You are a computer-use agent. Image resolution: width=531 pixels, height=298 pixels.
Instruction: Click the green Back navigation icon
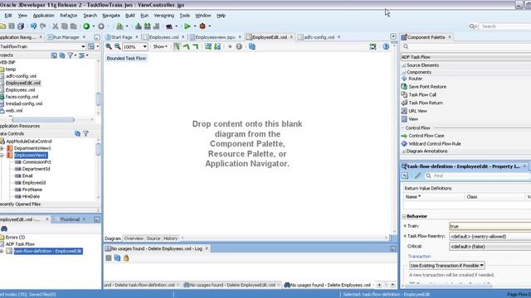coord(86,26)
